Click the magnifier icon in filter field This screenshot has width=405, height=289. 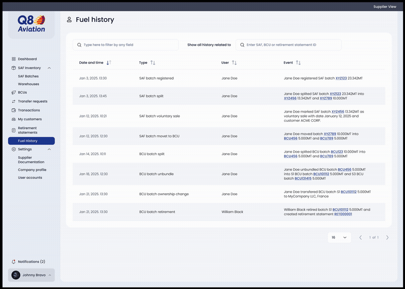tap(79, 45)
